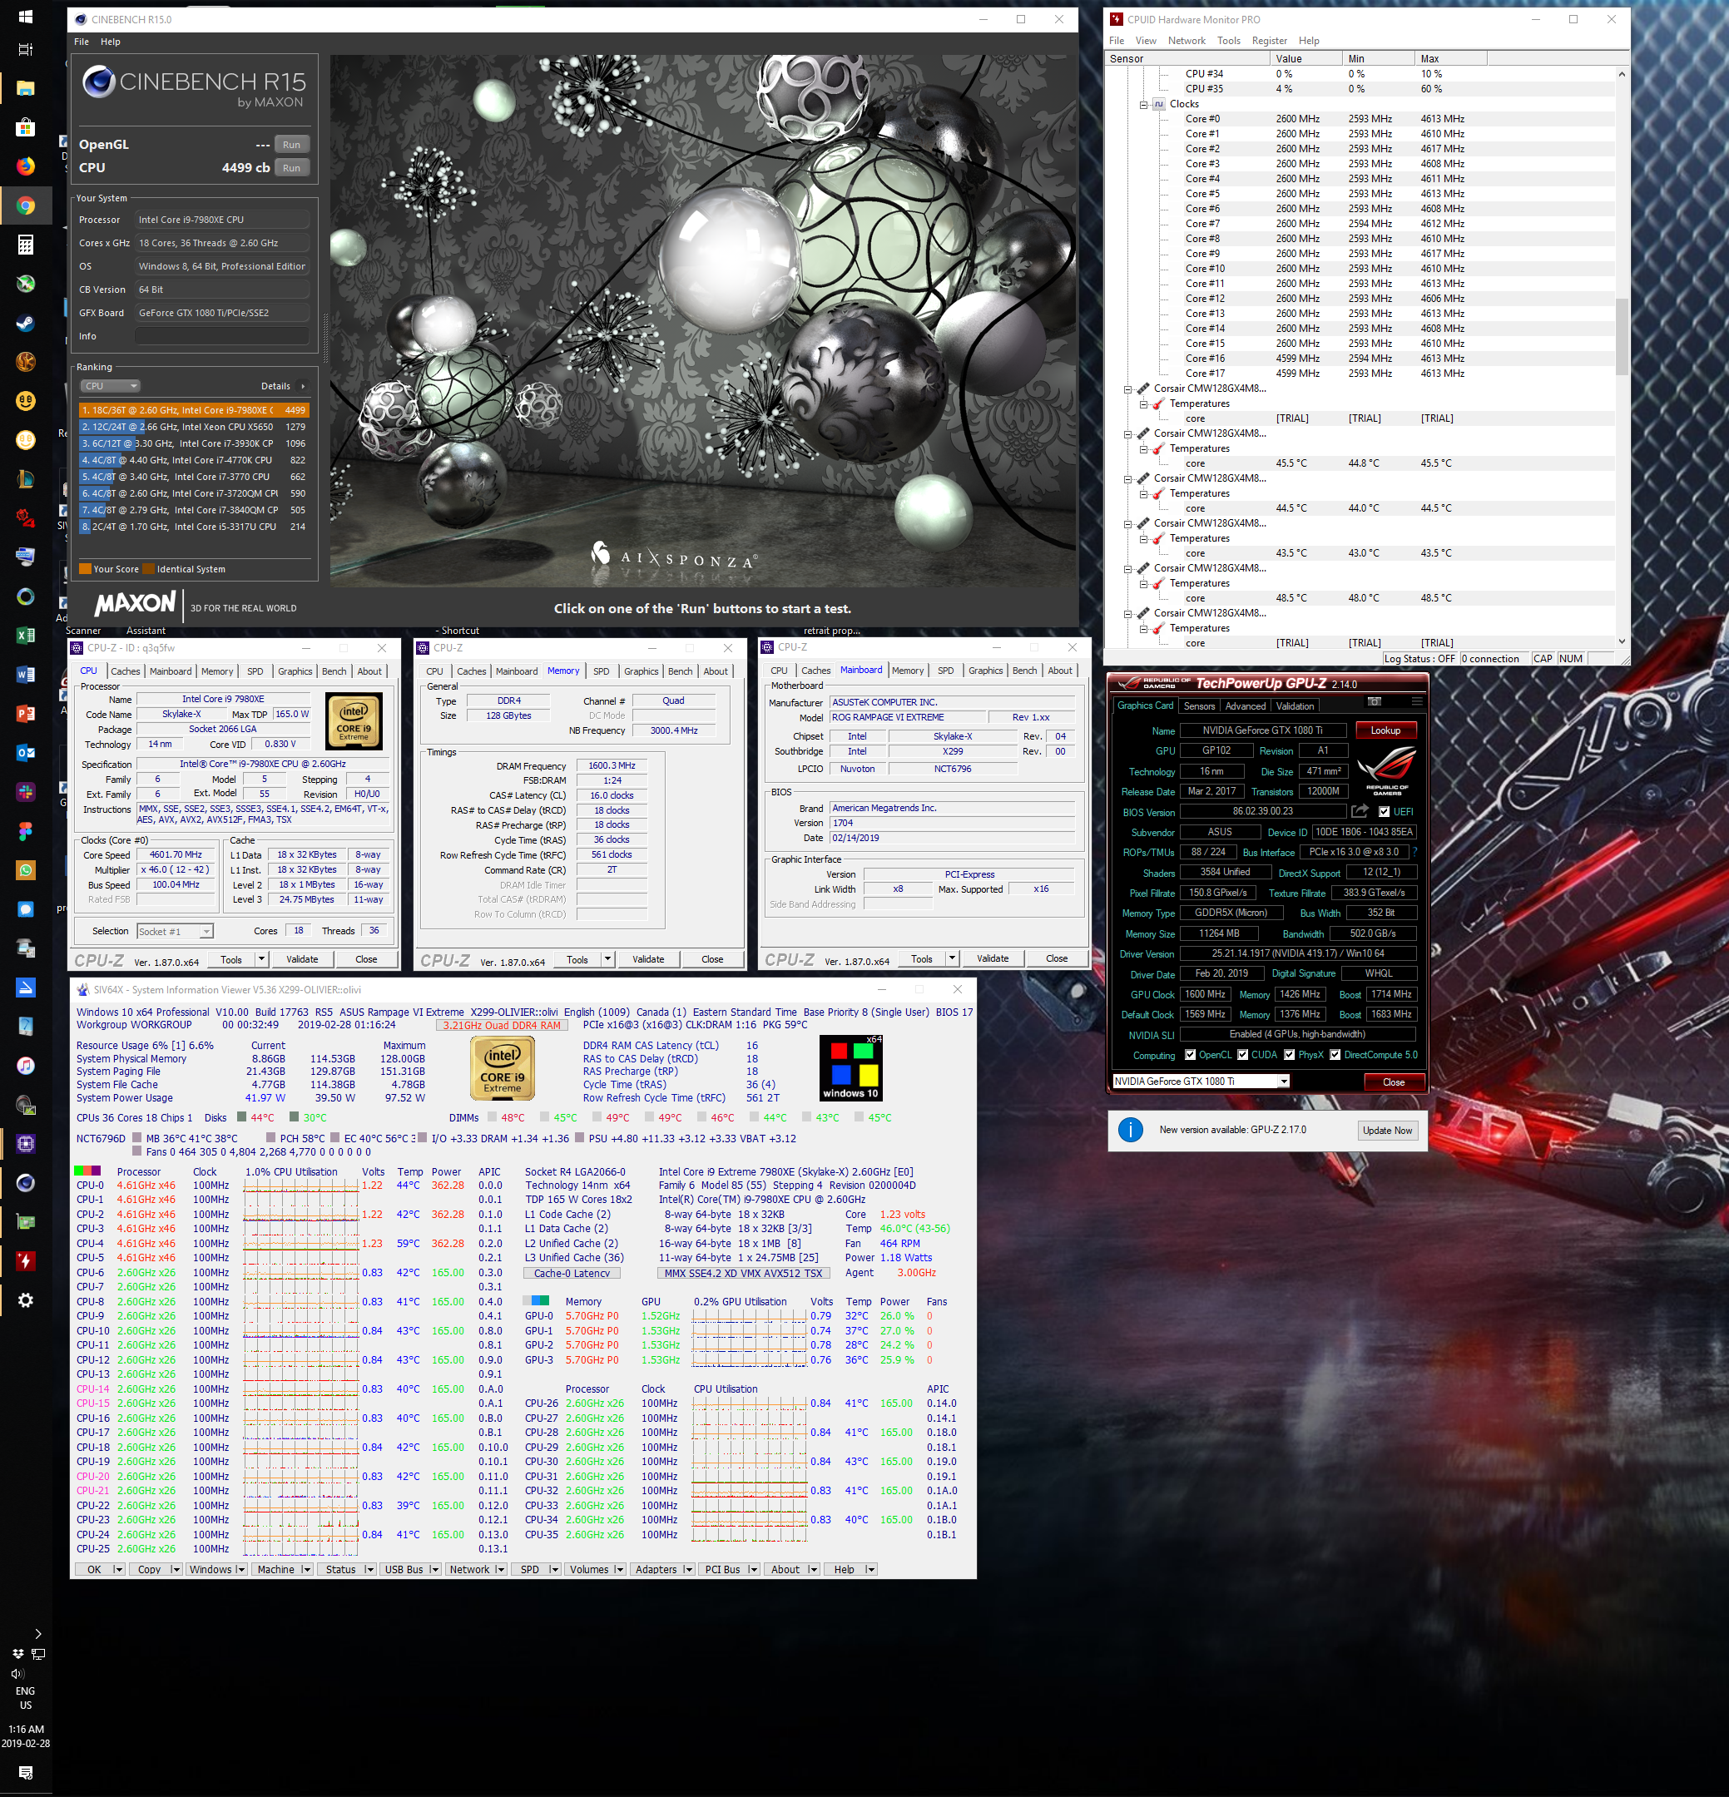1729x1797 pixels.
Task: Open Microsoft Store taskbar icon
Action: coord(26,127)
